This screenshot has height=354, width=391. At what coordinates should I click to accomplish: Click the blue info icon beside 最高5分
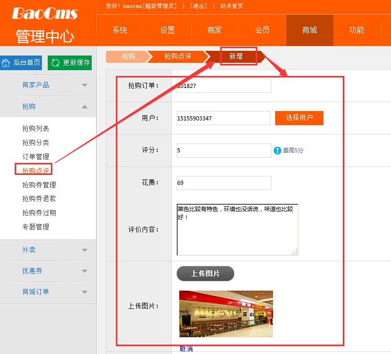pyautogui.click(x=277, y=150)
